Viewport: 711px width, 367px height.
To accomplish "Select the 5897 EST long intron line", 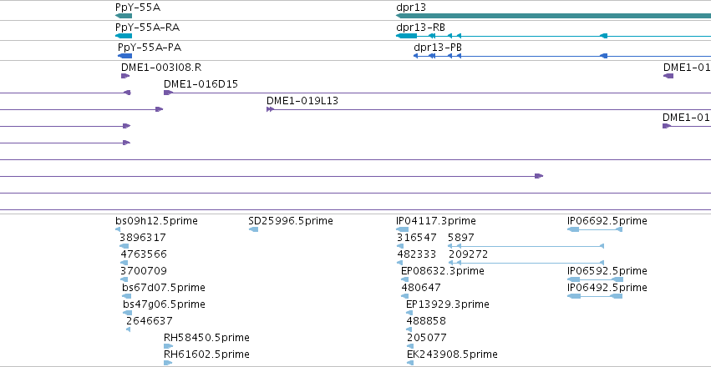I will pyautogui.click(x=526, y=246).
